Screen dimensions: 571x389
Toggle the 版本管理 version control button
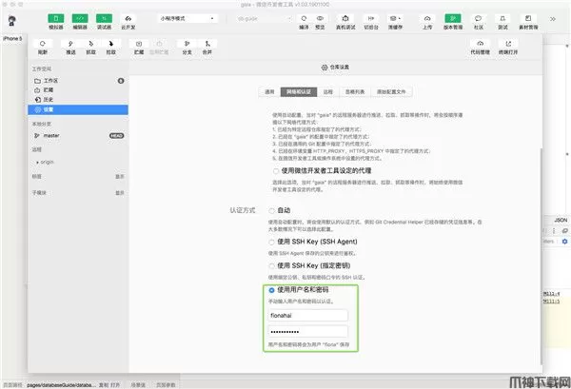click(x=453, y=18)
